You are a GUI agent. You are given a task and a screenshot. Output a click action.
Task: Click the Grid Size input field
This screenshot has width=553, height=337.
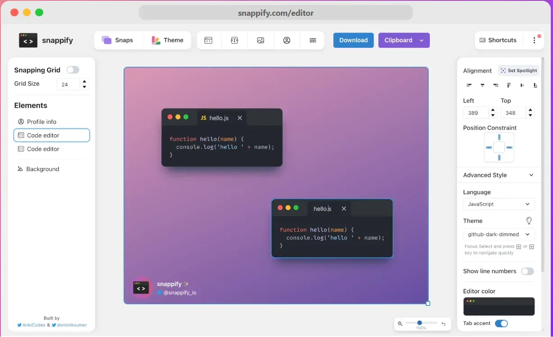pos(69,84)
